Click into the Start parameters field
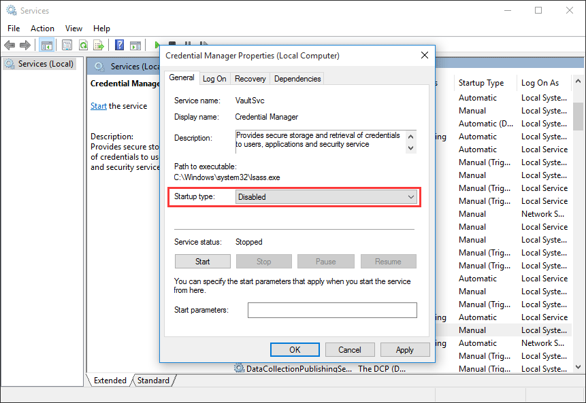Screen dimensions: 586x403 tap(332, 310)
